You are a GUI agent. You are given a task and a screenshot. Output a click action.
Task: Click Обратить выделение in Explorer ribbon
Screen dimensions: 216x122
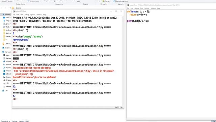click(120, 1)
